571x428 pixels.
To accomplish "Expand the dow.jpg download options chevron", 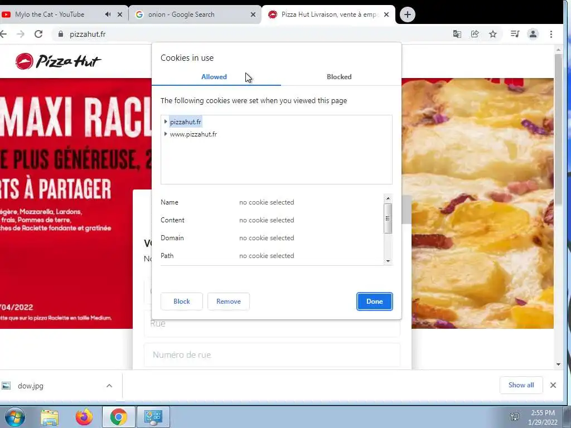I will 109,386.
